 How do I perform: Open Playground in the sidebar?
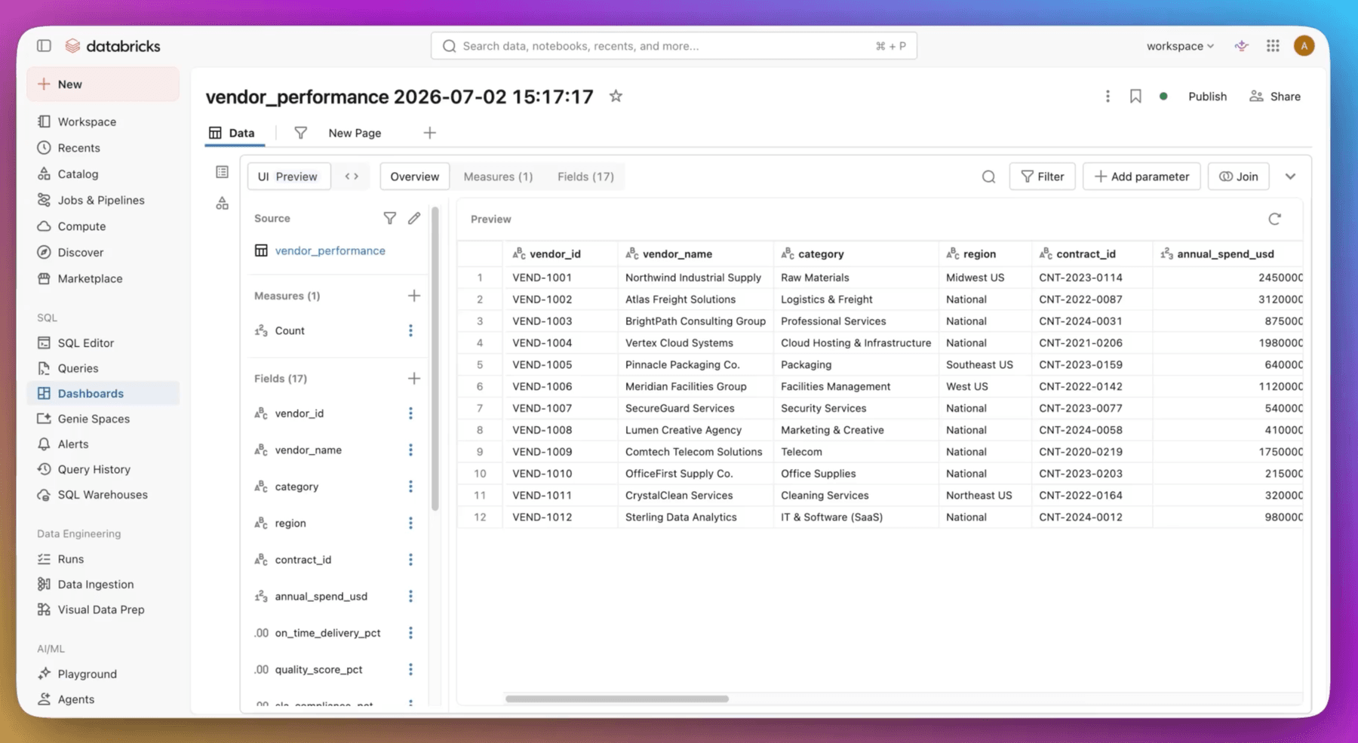(x=103, y=674)
